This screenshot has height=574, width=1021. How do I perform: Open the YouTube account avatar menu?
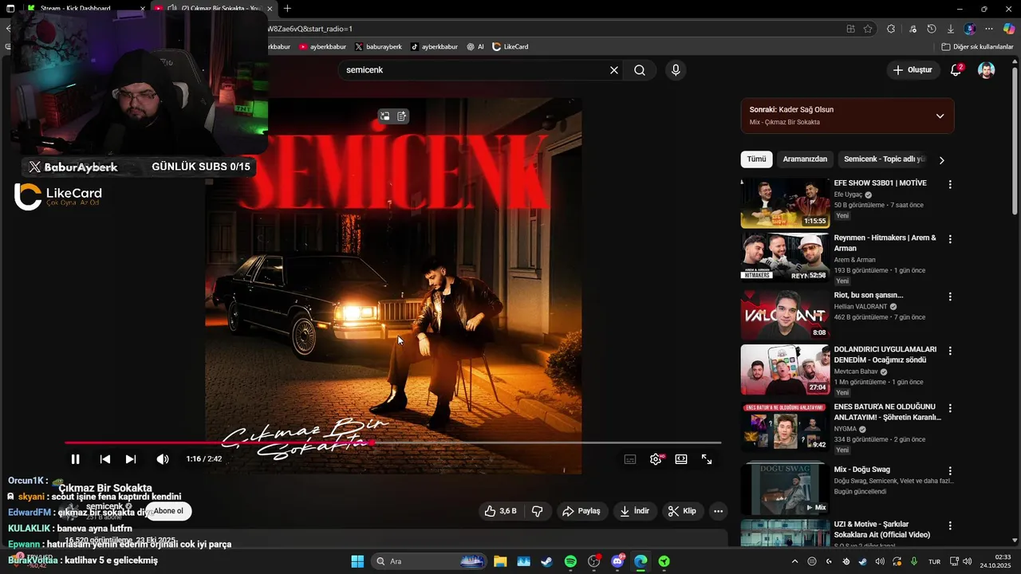tap(987, 70)
